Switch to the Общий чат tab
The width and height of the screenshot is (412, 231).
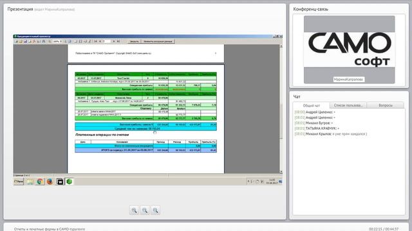[x=312, y=105]
